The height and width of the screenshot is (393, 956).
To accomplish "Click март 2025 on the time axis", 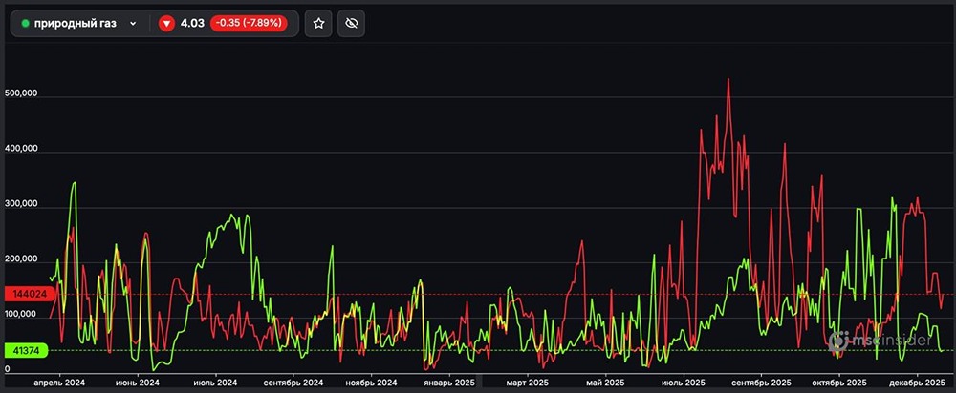I will pos(529,382).
